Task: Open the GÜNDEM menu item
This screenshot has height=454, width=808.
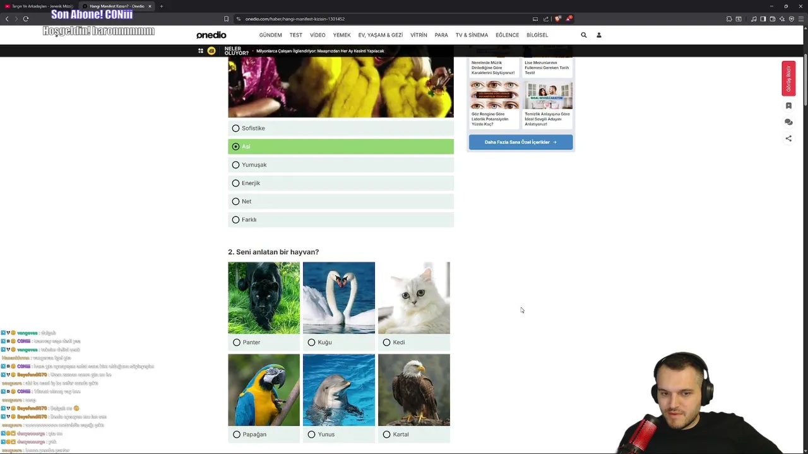Action: point(270,35)
